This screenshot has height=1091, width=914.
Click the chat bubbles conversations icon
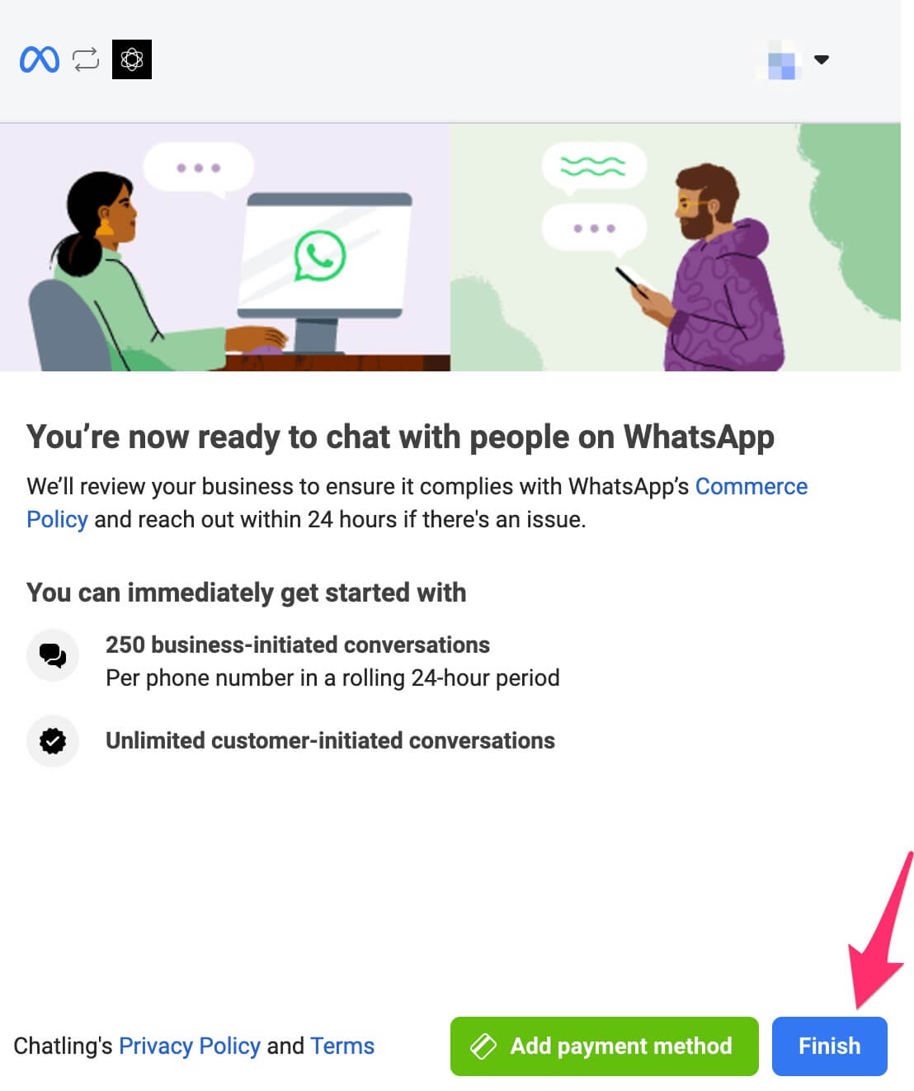53,656
